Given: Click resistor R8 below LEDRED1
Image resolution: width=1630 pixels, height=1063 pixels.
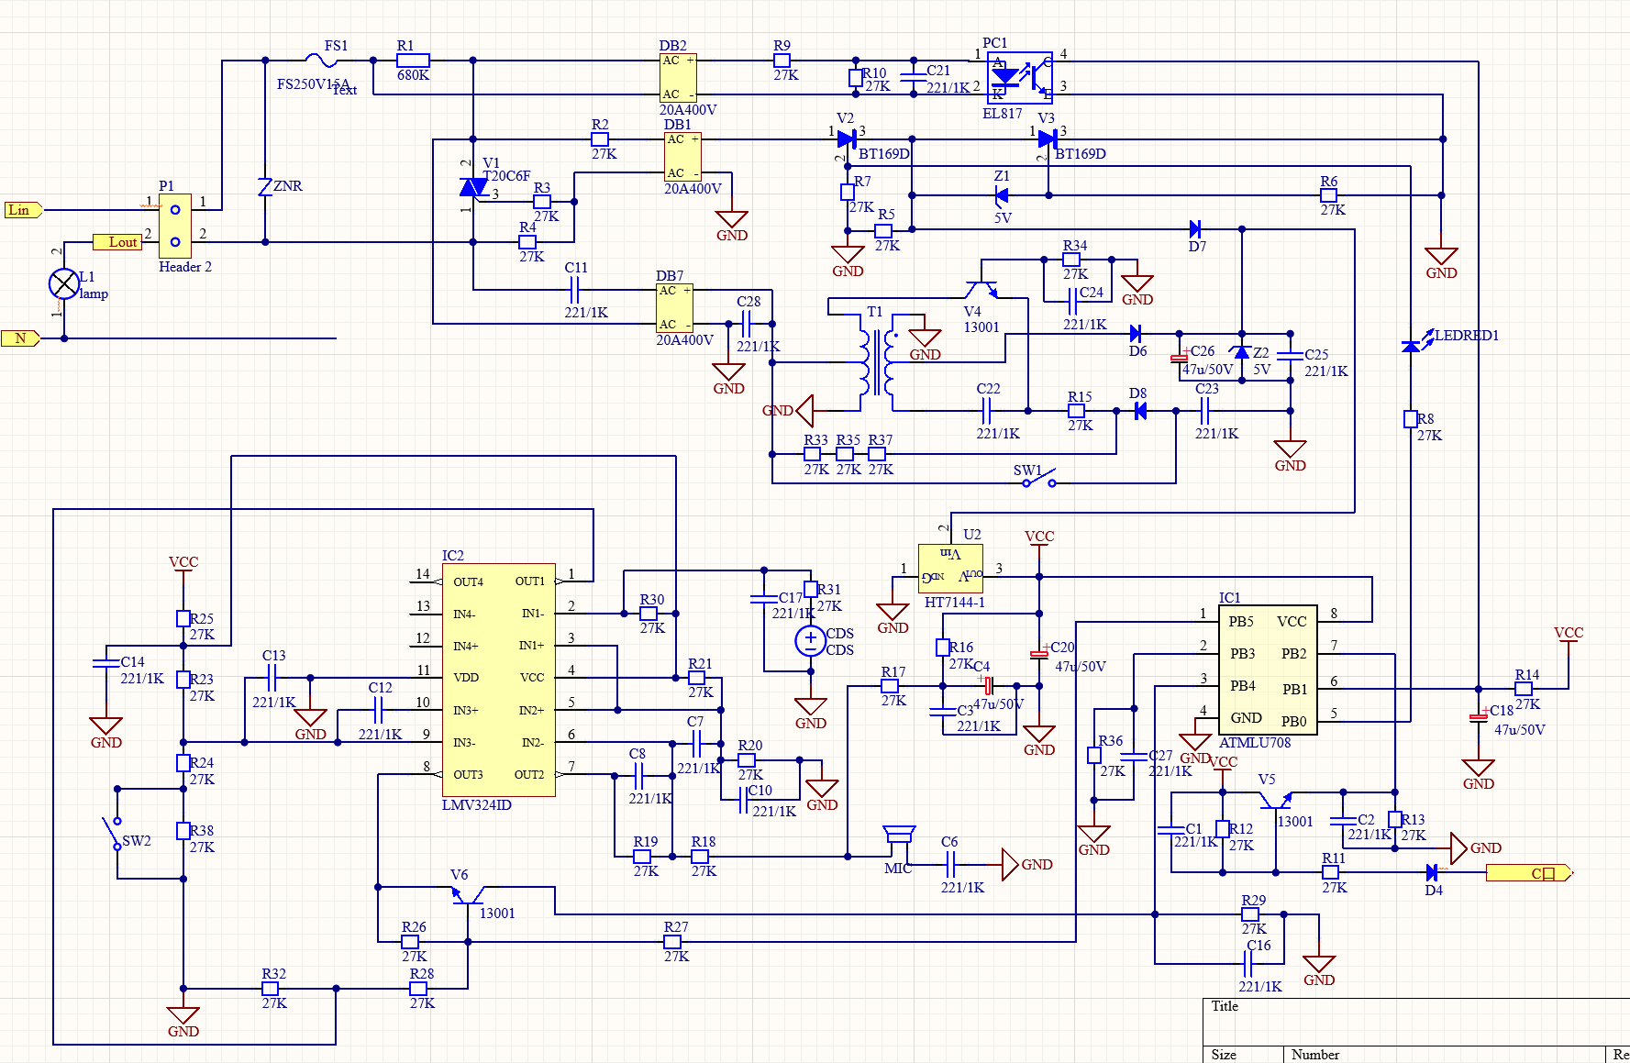Looking at the screenshot, I should click(x=1411, y=419).
